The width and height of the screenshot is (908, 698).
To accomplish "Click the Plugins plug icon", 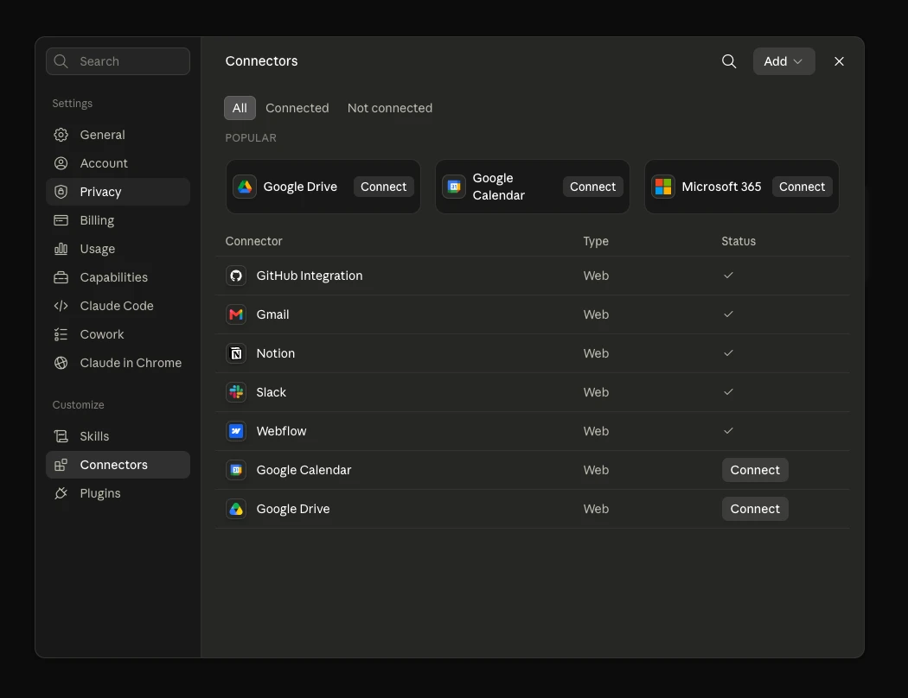I will click(61, 493).
